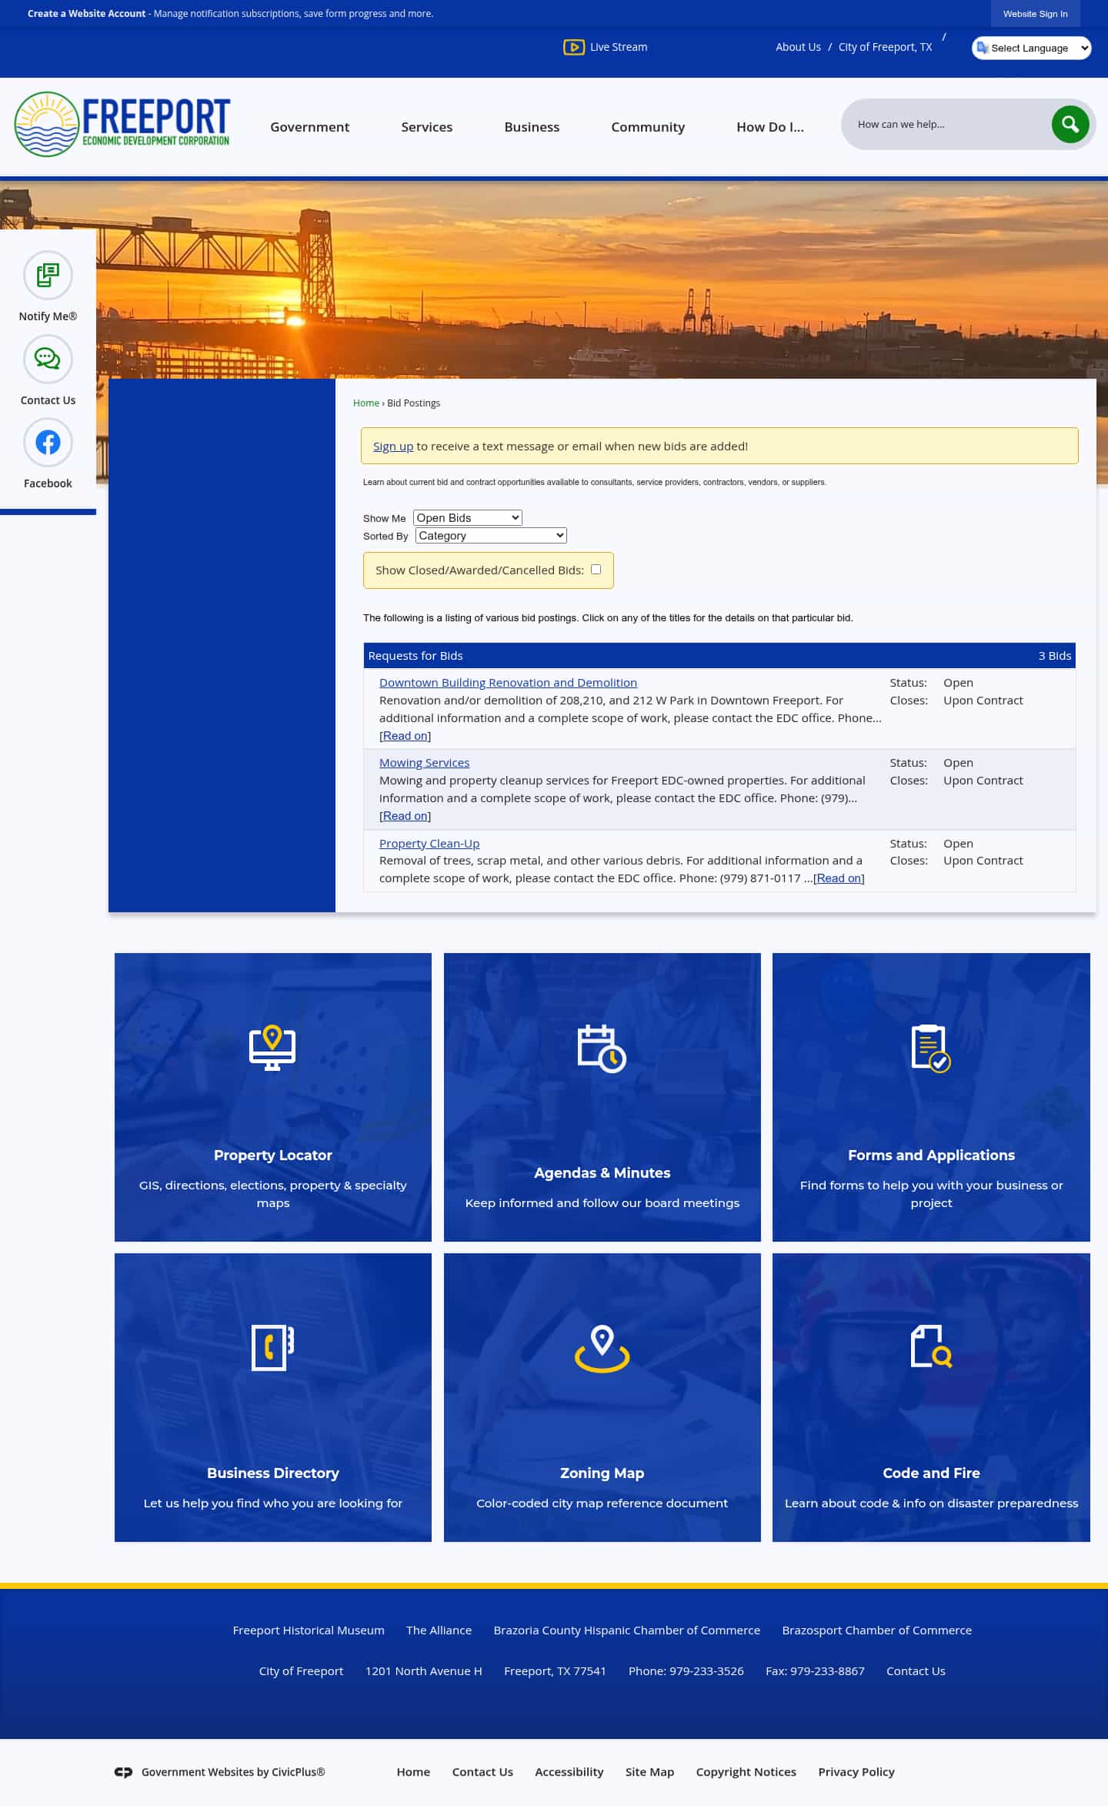Screen dimensions: 1108x1806
Task: Click the Agendas & Minutes calendar icon
Action: (602, 1048)
